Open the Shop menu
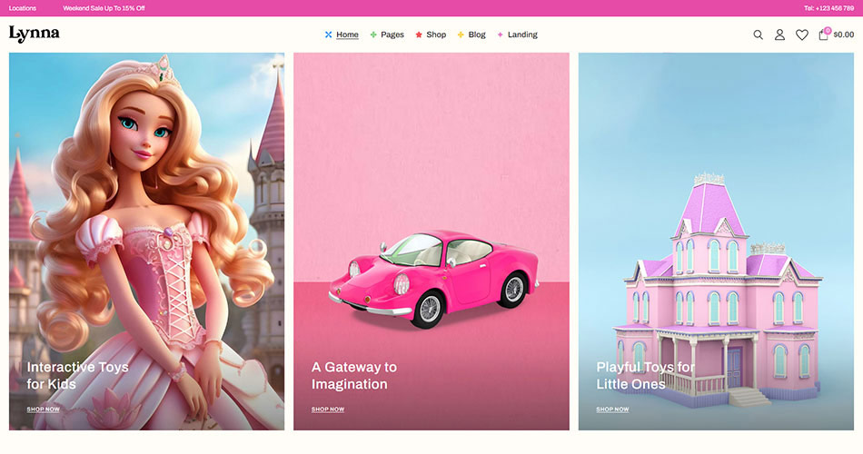The image size is (863, 454). pyautogui.click(x=436, y=35)
